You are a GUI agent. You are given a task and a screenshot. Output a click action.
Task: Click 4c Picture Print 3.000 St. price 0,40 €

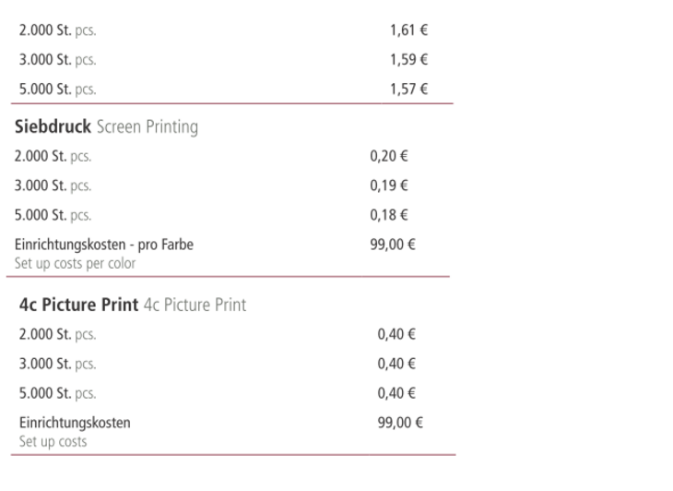pyautogui.click(x=396, y=364)
